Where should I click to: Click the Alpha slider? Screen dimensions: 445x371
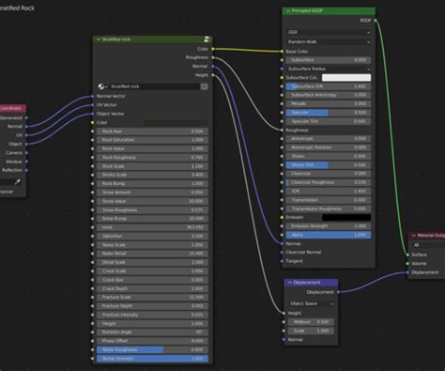point(329,235)
